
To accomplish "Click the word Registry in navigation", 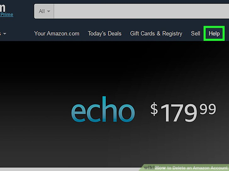I will 172,34.
